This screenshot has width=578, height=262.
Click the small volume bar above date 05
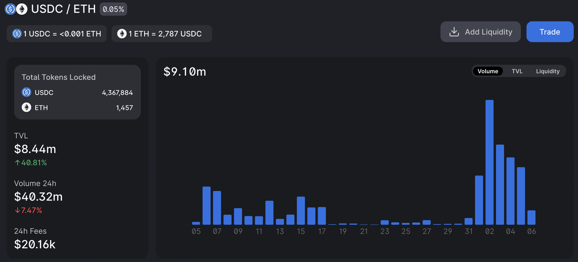tap(196, 223)
